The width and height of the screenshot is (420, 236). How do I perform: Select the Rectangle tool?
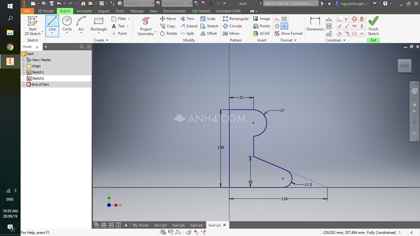coord(98,24)
